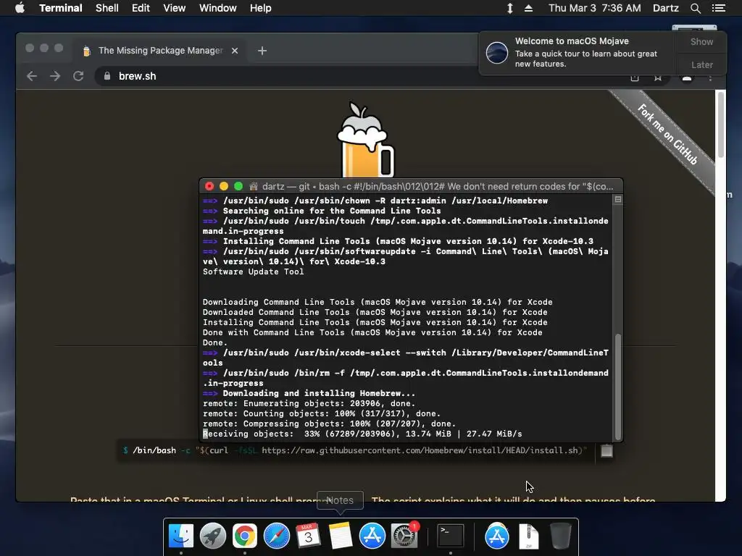
Task: Click the Chrome page vertical scrollbar
Action: tap(721, 125)
